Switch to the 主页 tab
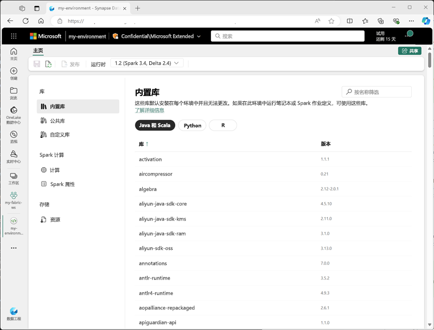This screenshot has height=330, width=434. [x=37, y=50]
